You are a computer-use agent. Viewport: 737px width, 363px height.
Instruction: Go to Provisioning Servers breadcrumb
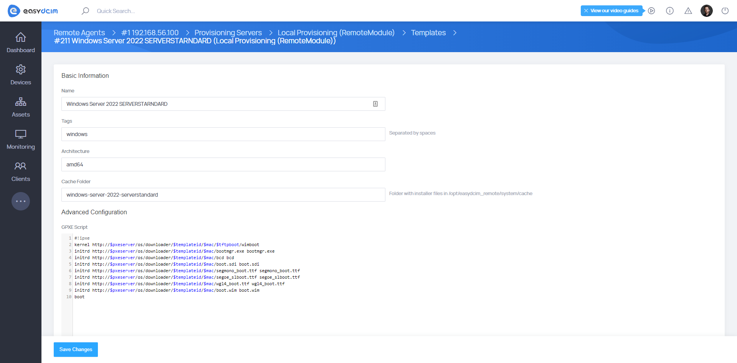point(228,33)
